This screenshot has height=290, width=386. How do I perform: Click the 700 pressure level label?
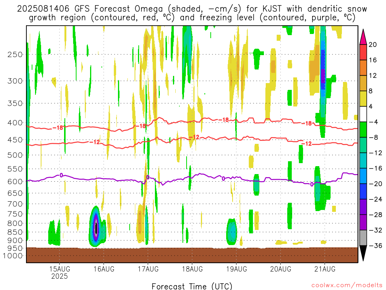(15, 204)
